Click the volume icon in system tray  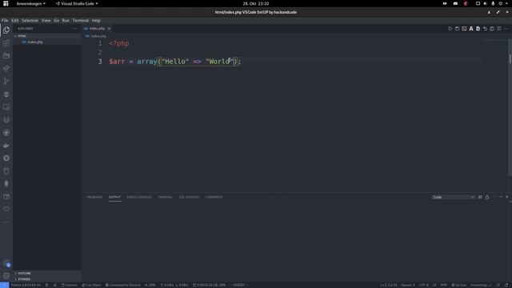click(486, 3)
